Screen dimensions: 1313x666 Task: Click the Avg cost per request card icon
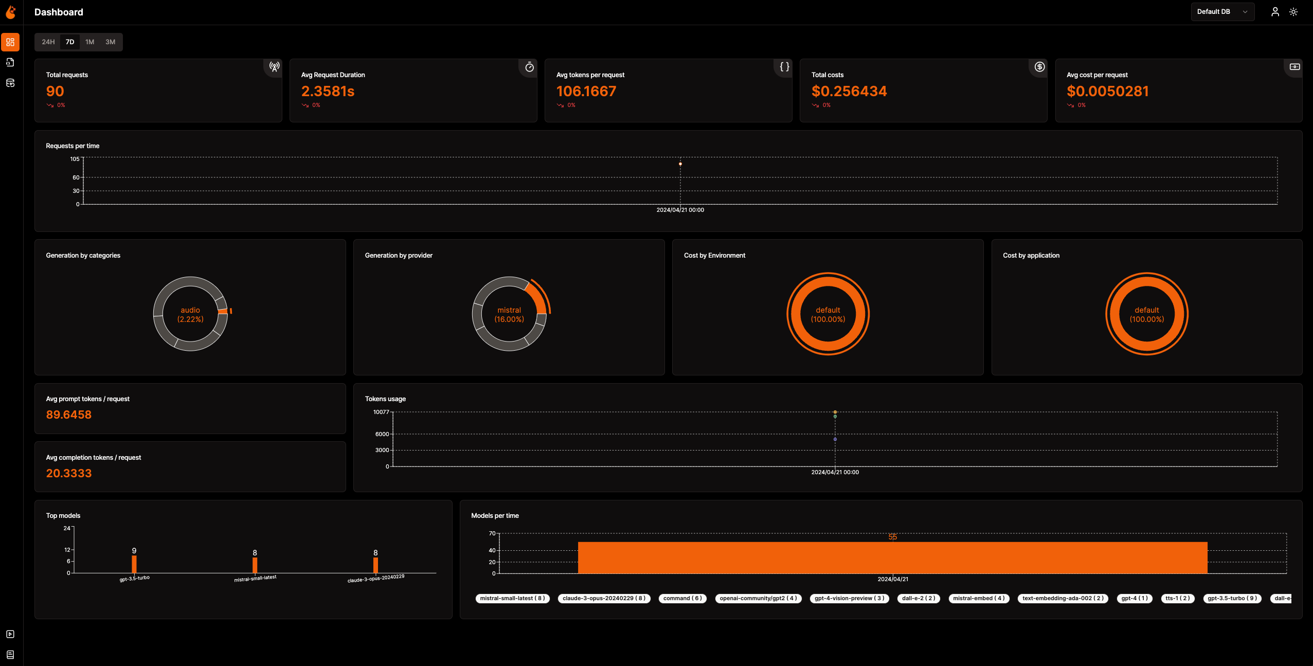tap(1295, 66)
